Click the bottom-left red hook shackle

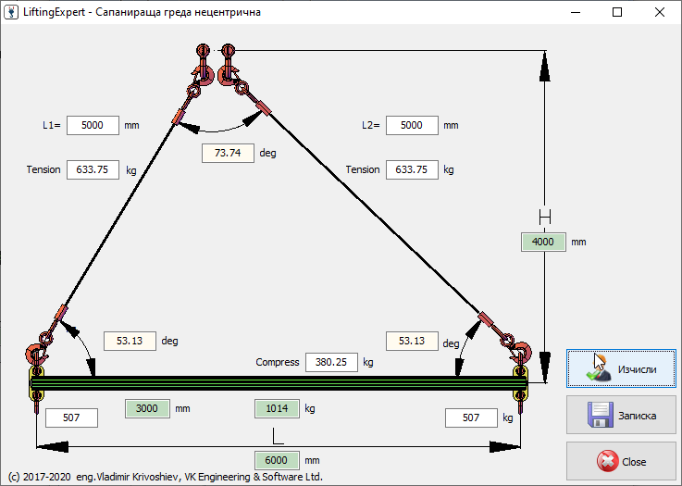pos(37,354)
